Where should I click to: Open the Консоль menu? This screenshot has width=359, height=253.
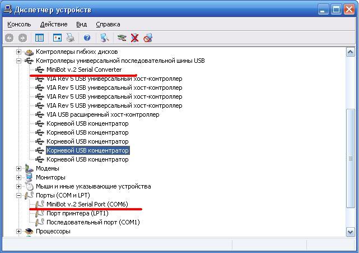tap(19, 24)
